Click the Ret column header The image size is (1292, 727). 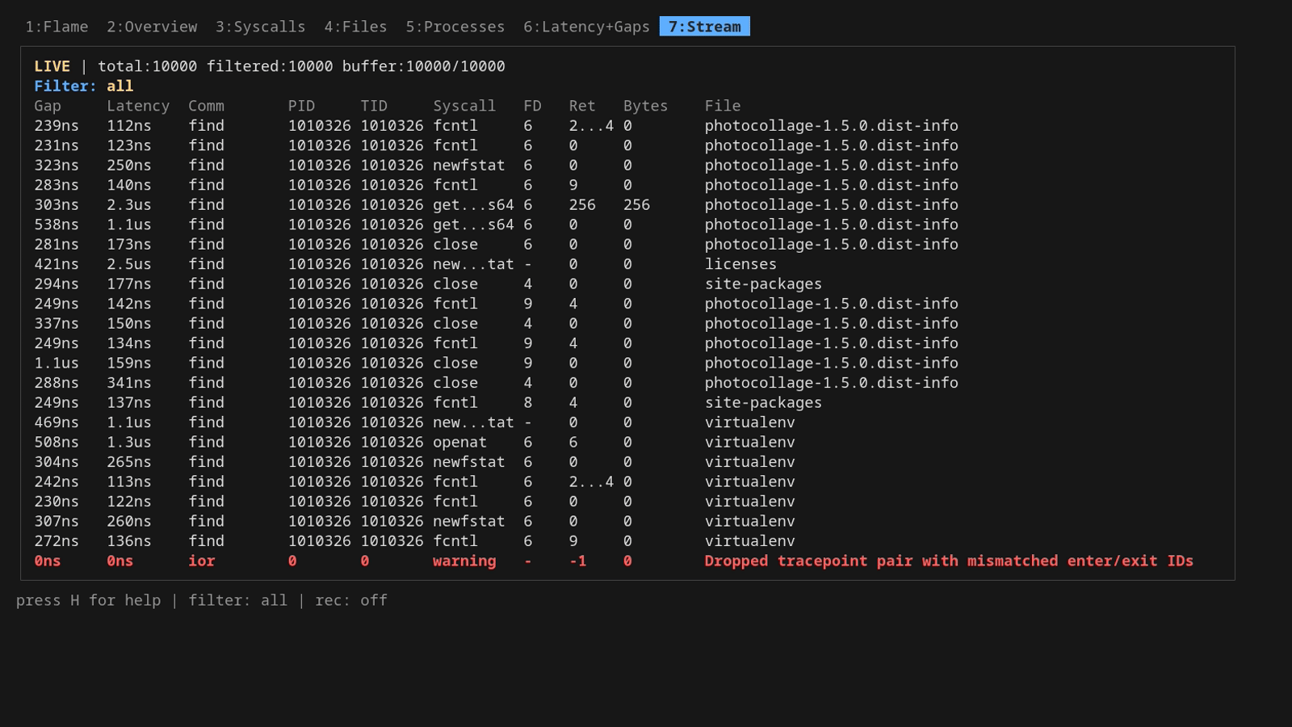click(581, 106)
